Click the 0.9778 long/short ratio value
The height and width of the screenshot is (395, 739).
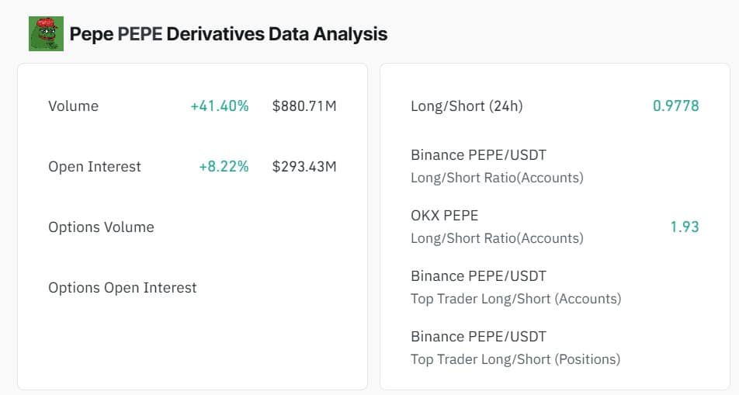click(675, 106)
